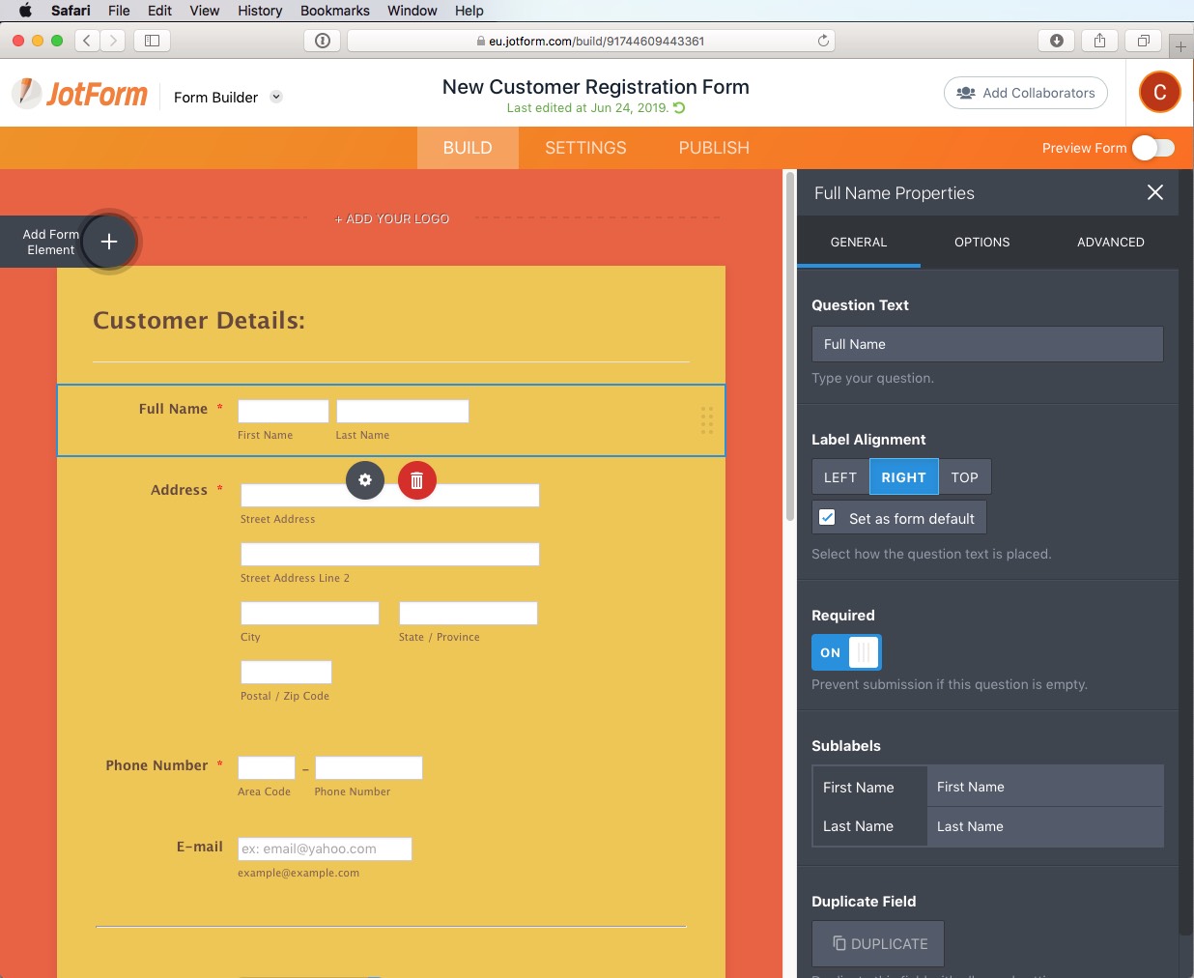Image resolution: width=1194 pixels, height=978 pixels.
Task: Click Add Collaborators button
Action: tap(1026, 93)
